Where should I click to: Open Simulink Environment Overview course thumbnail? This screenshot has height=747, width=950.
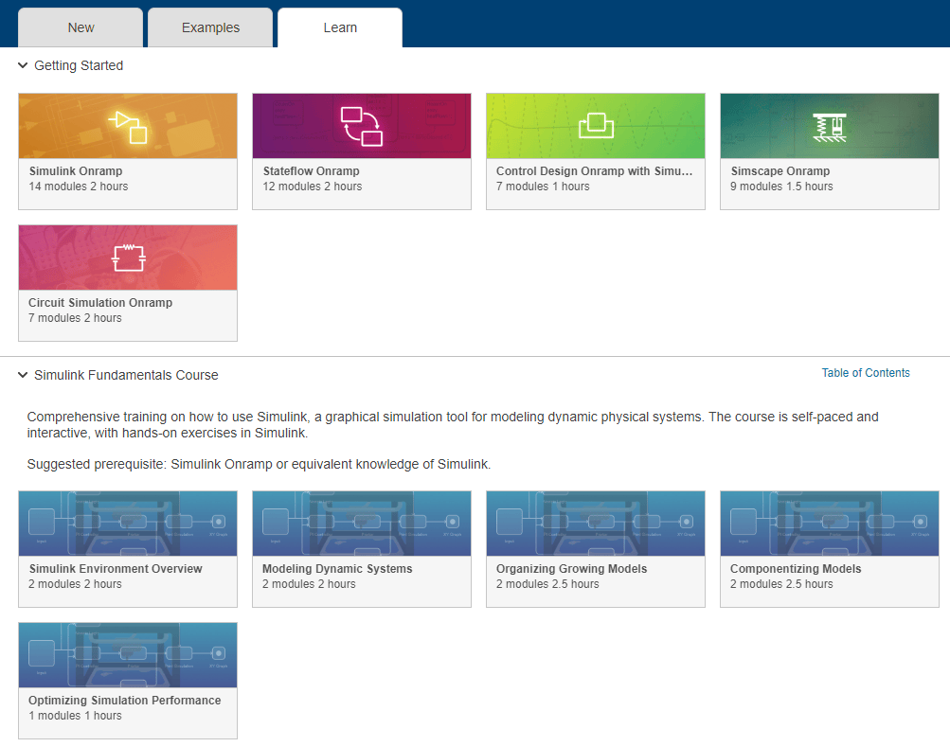(128, 524)
